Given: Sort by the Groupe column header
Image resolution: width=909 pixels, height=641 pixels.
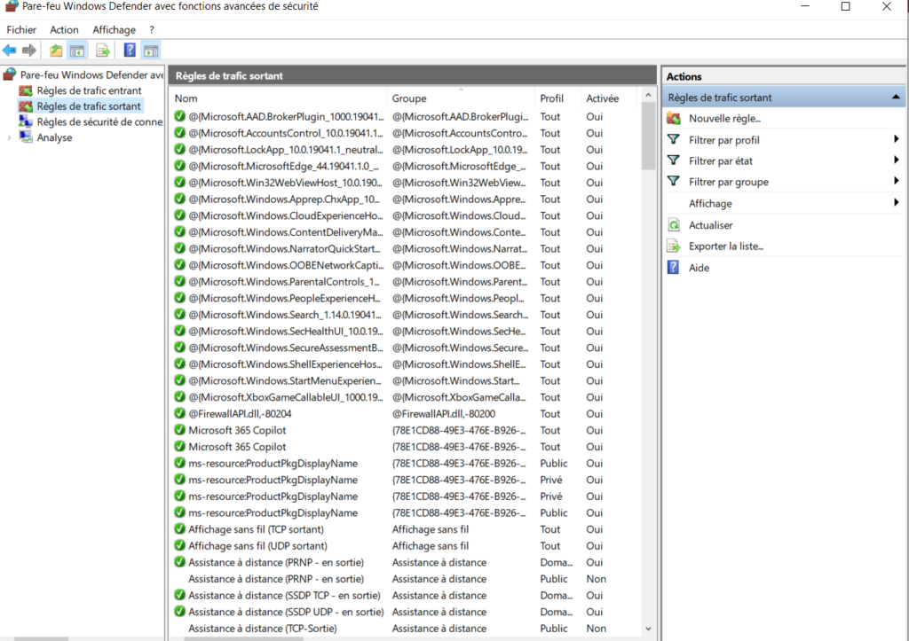Looking at the screenshot, I should [409, 98].
